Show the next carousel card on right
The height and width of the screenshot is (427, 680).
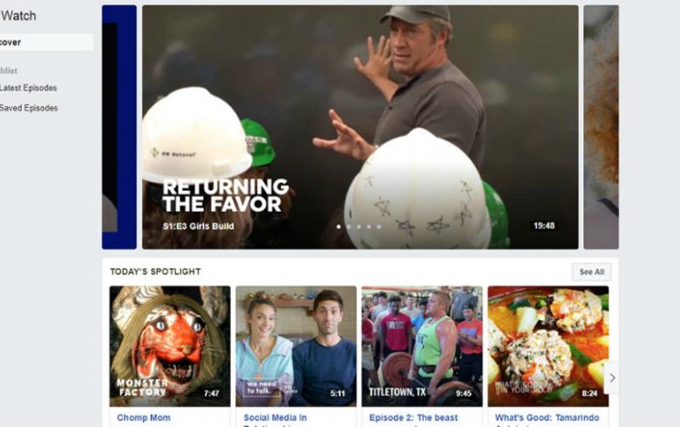(x=601, y=127)
